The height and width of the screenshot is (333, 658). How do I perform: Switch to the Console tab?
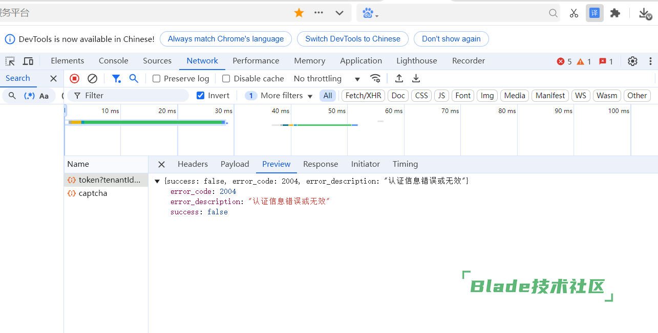(113, 61)
